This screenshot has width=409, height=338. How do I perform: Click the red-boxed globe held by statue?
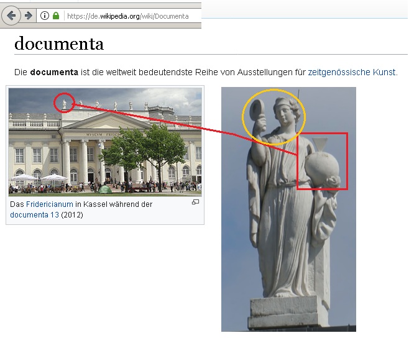[323, 161]
